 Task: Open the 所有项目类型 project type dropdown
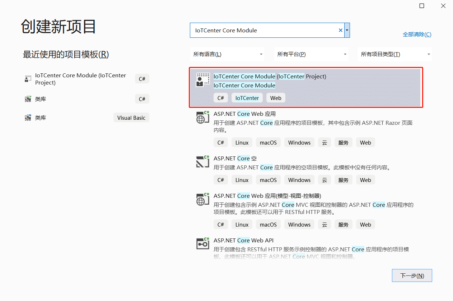(395, 54)
